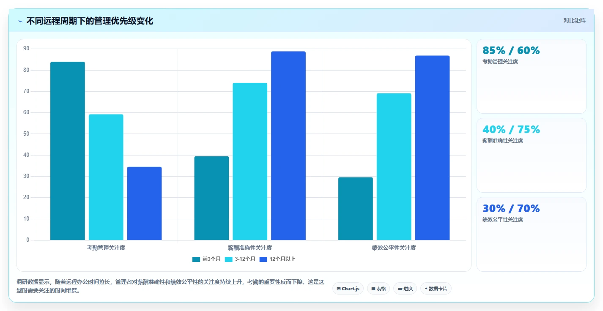Screen dimensions: 603x311
Task: Click the 薪酬准确性关注度 caption in the stat card
Action: pos(503,141)
